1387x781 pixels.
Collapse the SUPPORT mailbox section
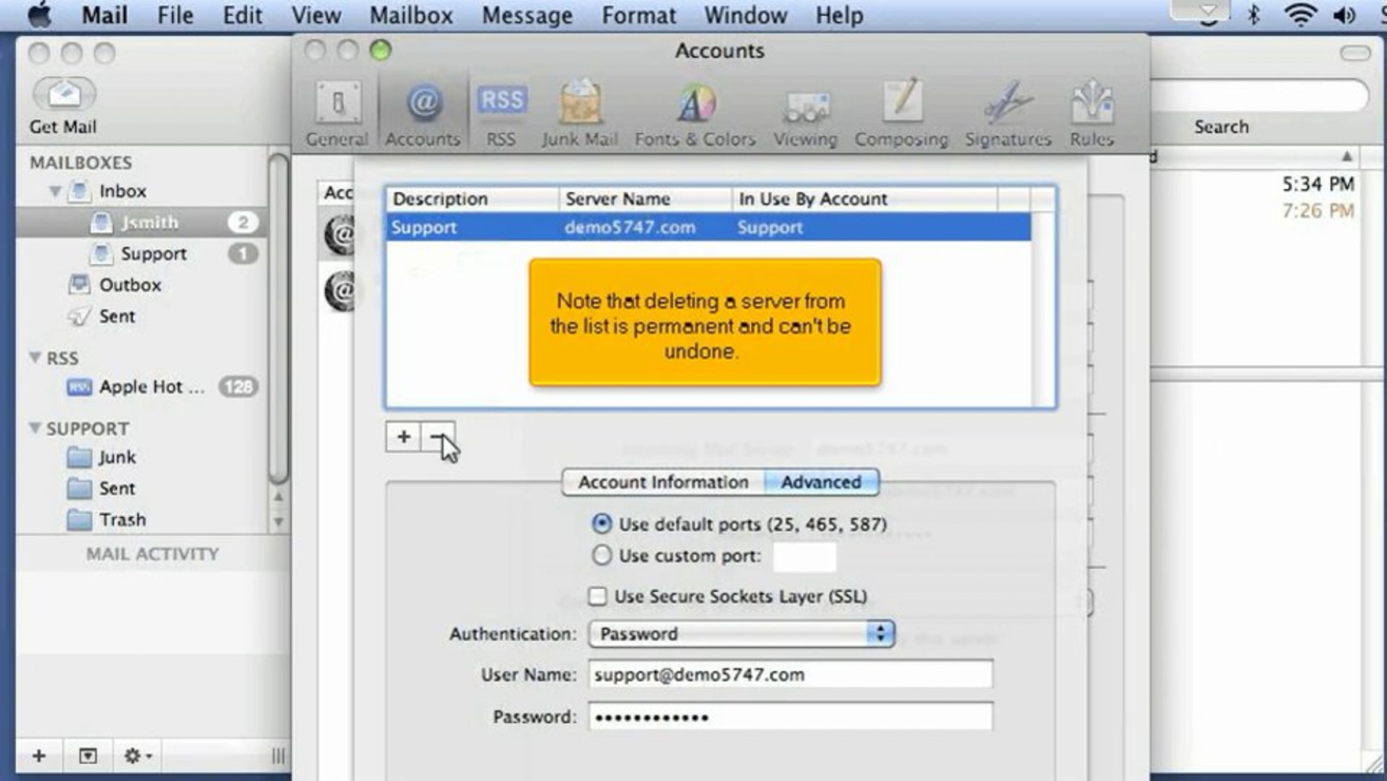[x=35, y=428]
